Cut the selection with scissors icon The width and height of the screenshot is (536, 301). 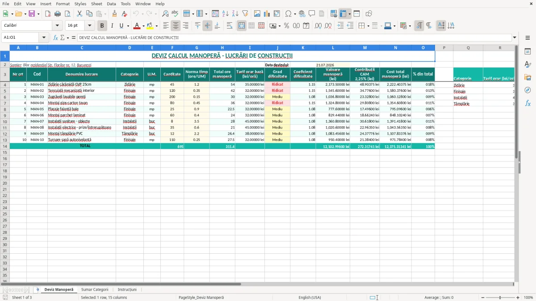(x=80, y=14)
